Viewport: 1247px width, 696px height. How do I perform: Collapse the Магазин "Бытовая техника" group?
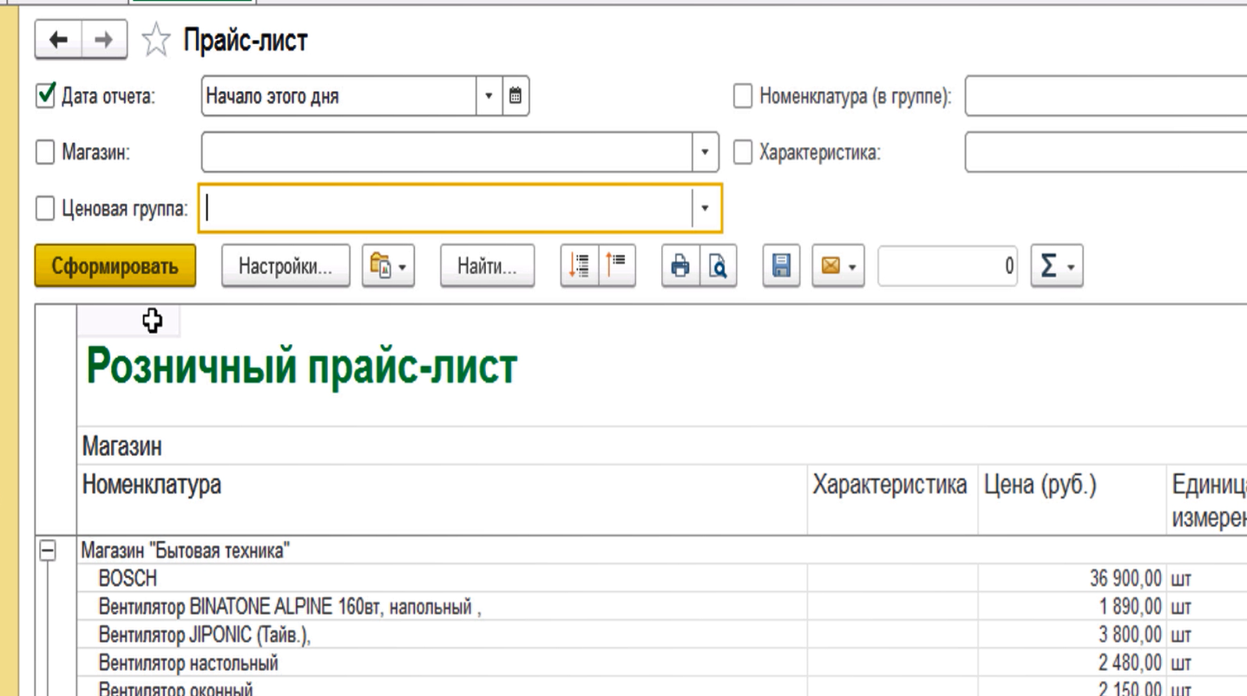(48, 550)
